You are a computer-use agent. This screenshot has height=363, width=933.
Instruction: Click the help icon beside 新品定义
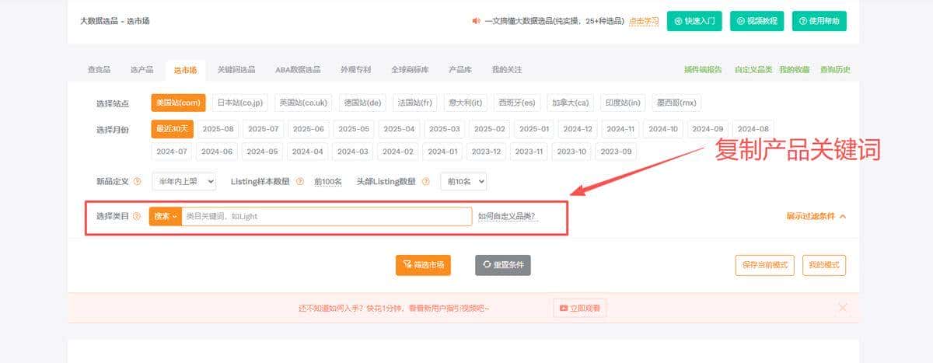click(138, 182)
